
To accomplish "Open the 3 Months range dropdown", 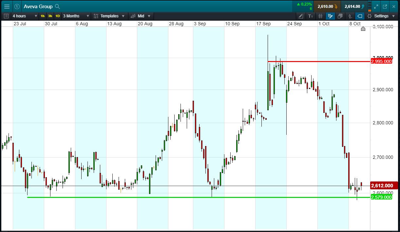I will [x=76, y=16].
